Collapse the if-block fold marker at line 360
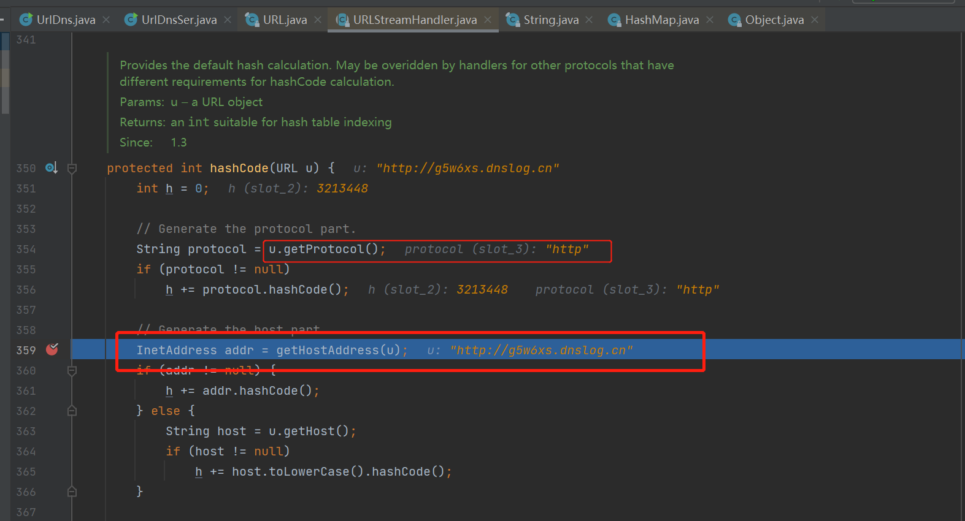 [x=72, y=370]
